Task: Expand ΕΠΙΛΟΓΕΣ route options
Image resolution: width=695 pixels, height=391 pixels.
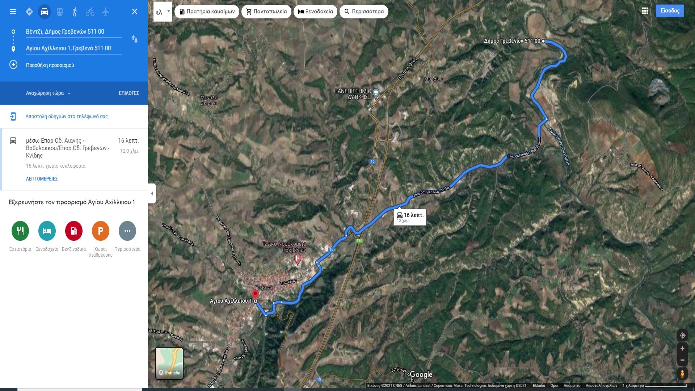Action: click(129, 93)
